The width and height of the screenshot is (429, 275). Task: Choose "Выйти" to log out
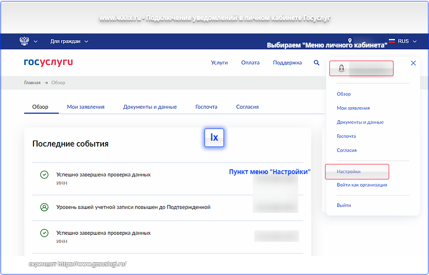pyautogui.click(x=343, y=205)
